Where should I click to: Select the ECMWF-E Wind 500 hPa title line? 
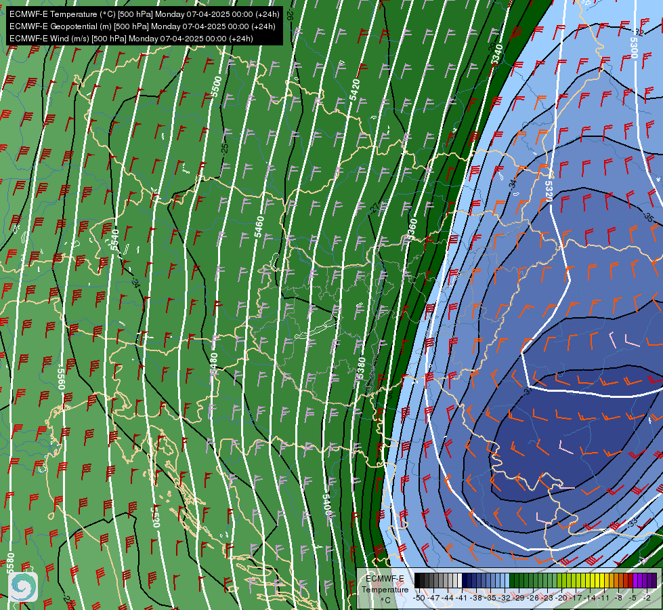tap(131, 39)
